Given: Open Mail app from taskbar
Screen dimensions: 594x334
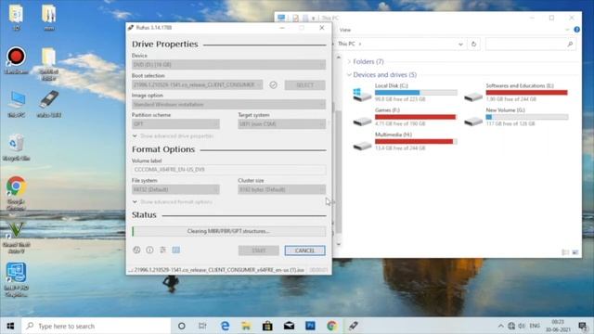Looking at the screenshot, I should pyautogui.click(x=289, y=326).
